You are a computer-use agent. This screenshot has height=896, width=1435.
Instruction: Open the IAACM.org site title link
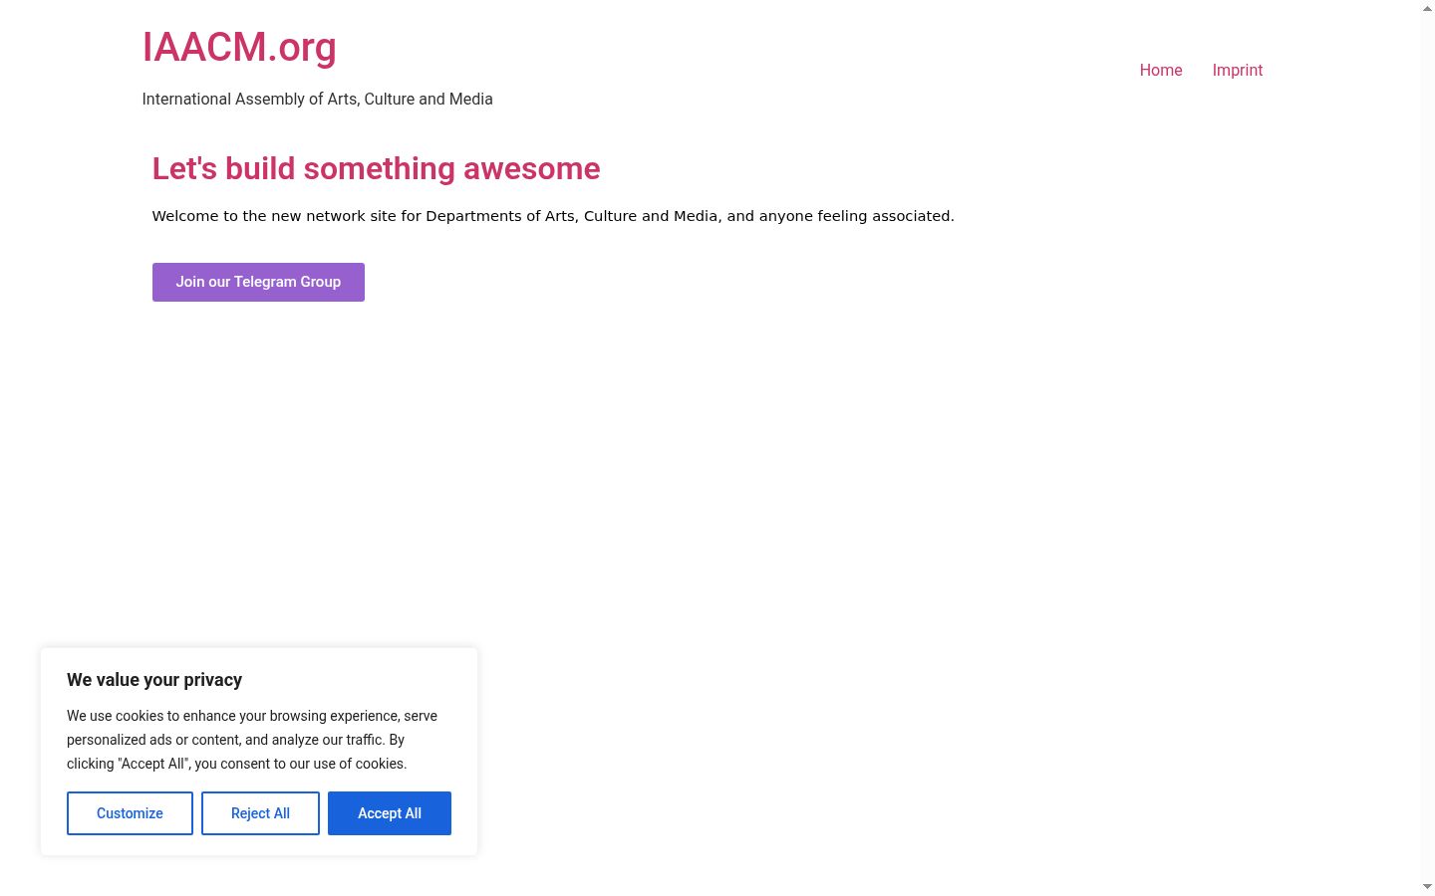(239, 47)
